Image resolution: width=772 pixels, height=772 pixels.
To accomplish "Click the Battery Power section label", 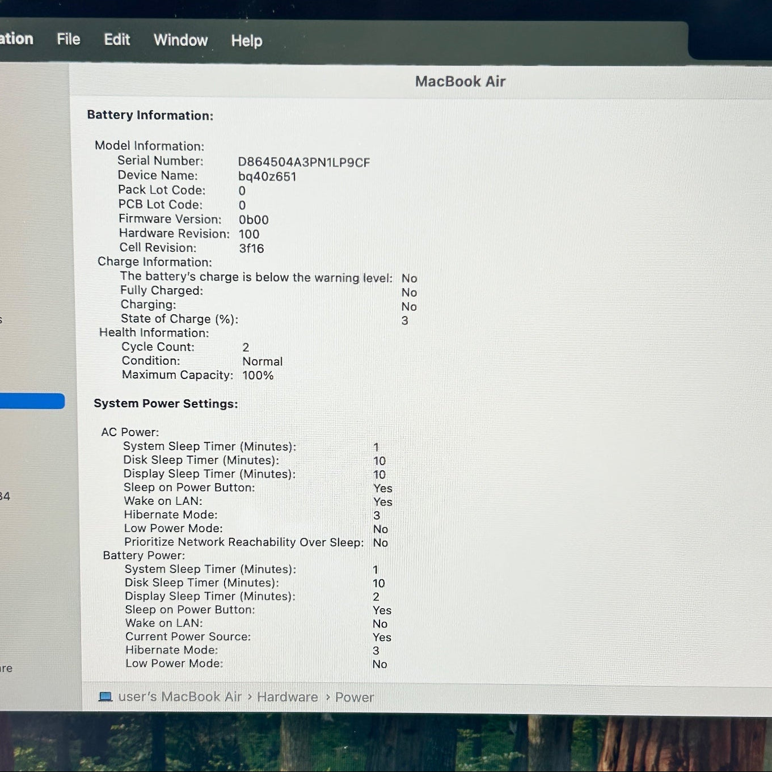I will click(144, 555).
